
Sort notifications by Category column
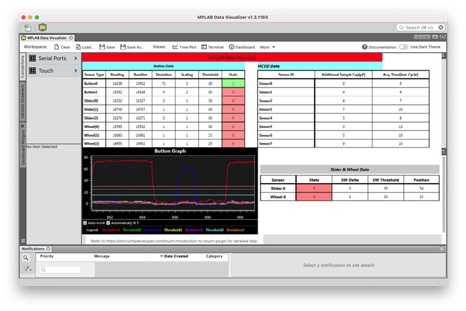(x=214, y=256)
